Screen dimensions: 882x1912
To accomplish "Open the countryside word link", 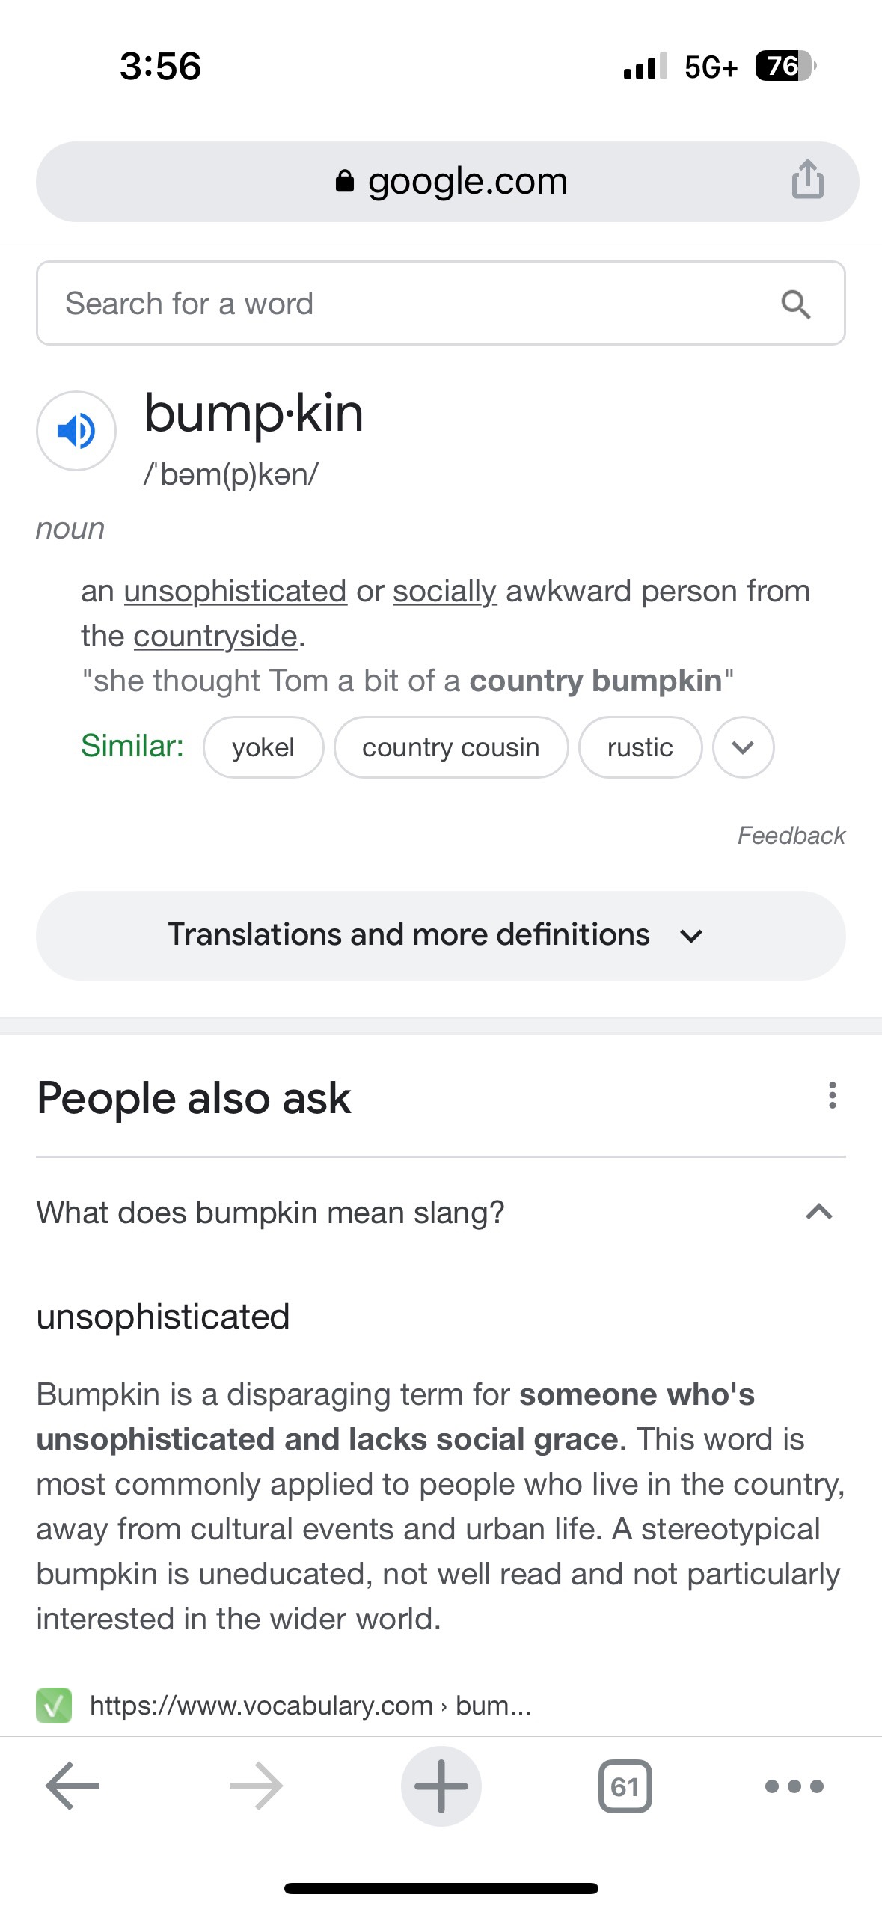I will [215, 637].
